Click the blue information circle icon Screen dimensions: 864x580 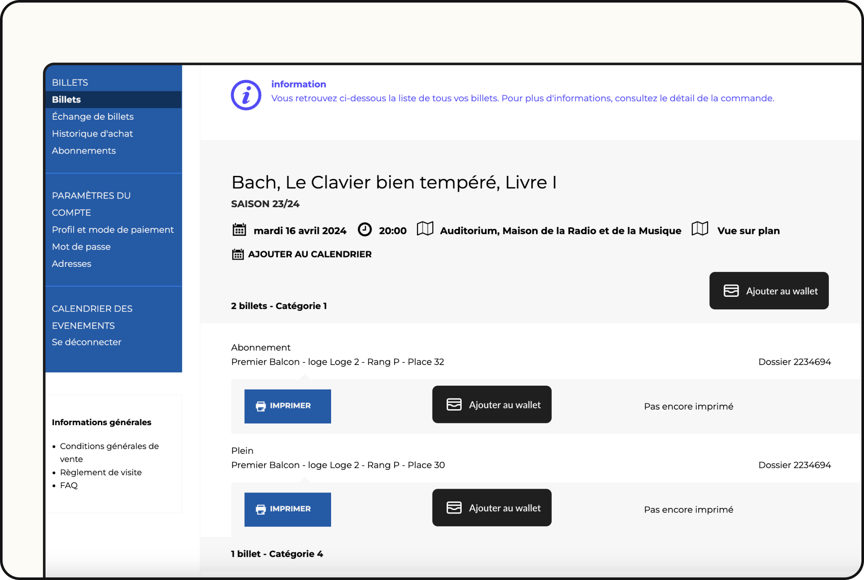[246, 95]
